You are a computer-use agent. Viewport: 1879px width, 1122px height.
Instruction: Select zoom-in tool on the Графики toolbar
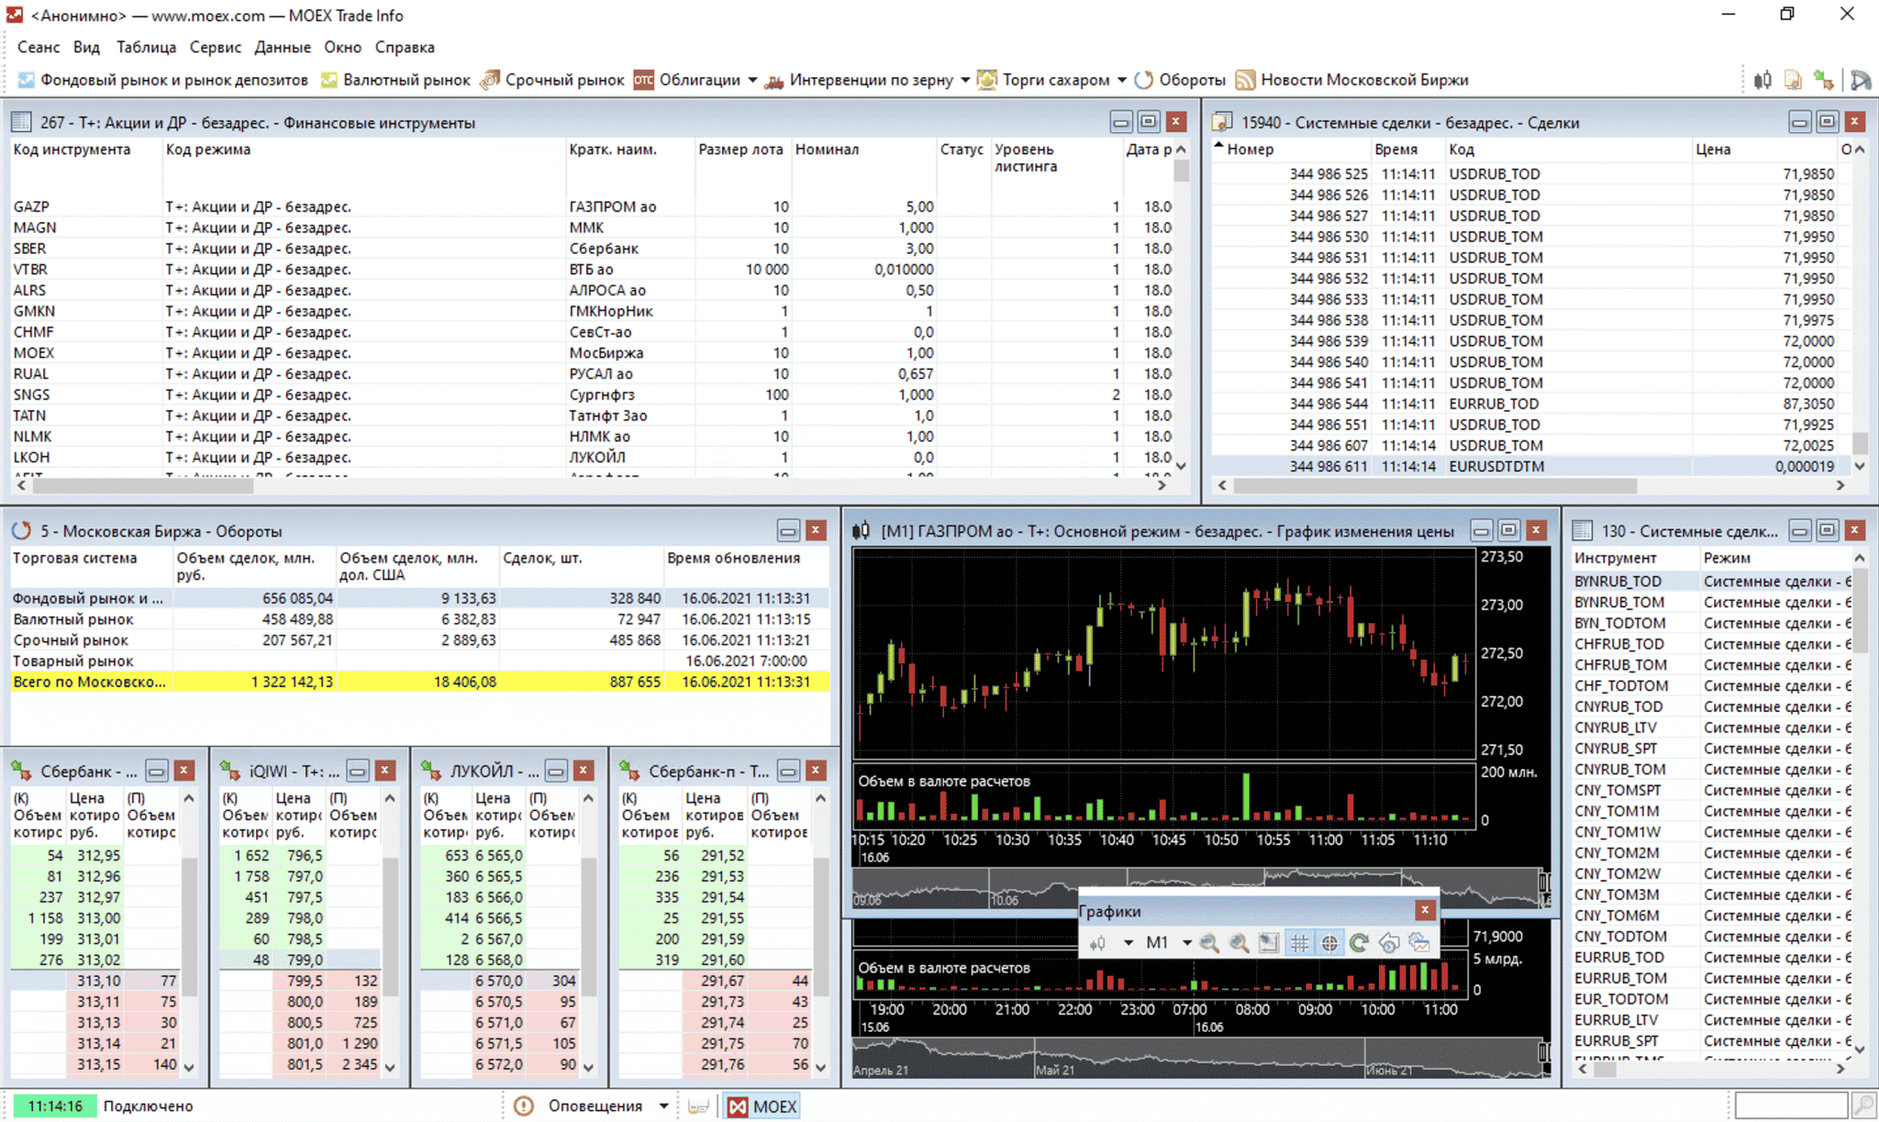pyautogui.click(x=1210, y=942)
